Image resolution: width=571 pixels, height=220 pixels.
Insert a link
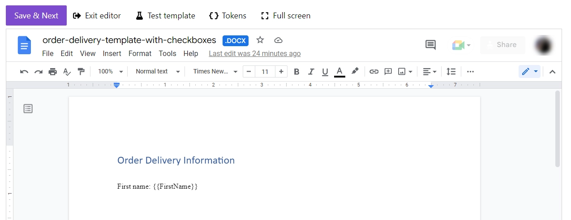click(374, 72)
